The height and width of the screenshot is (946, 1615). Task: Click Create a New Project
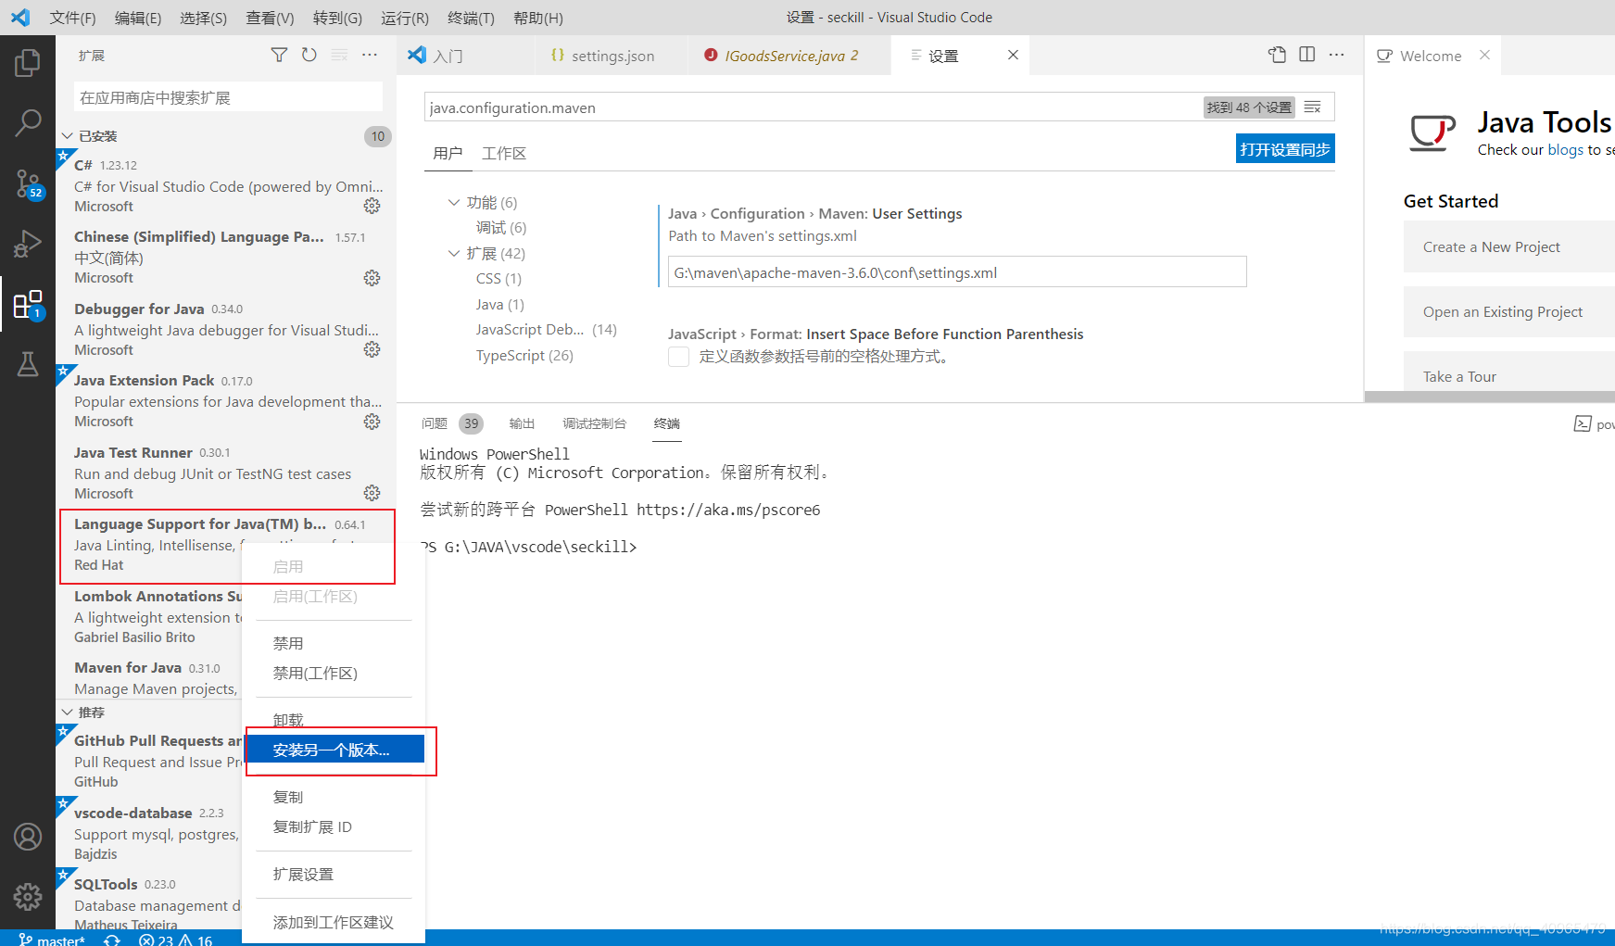tap(1508, 246)
